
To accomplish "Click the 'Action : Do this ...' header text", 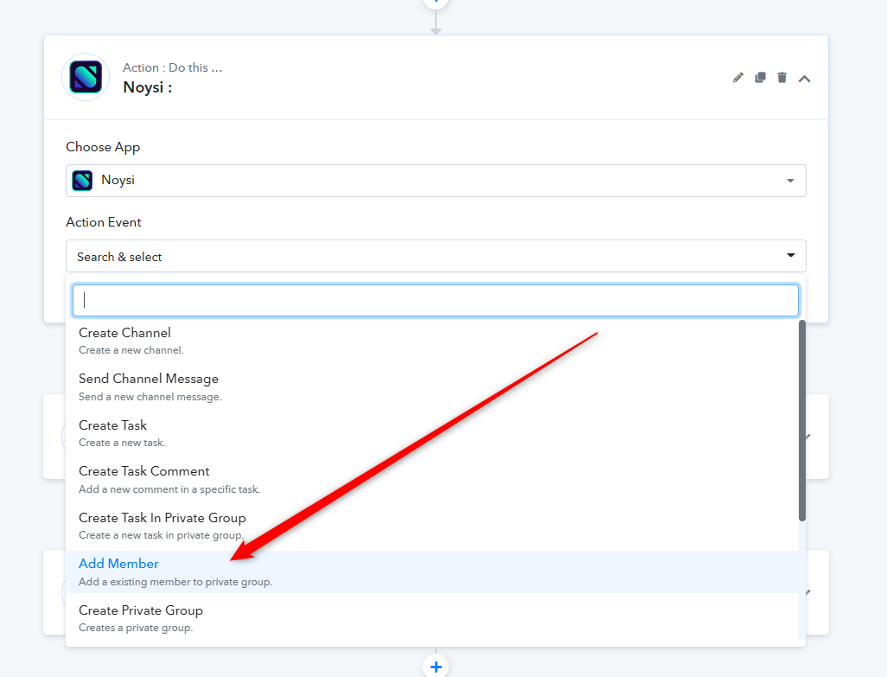I will click(x=173, y=67).
